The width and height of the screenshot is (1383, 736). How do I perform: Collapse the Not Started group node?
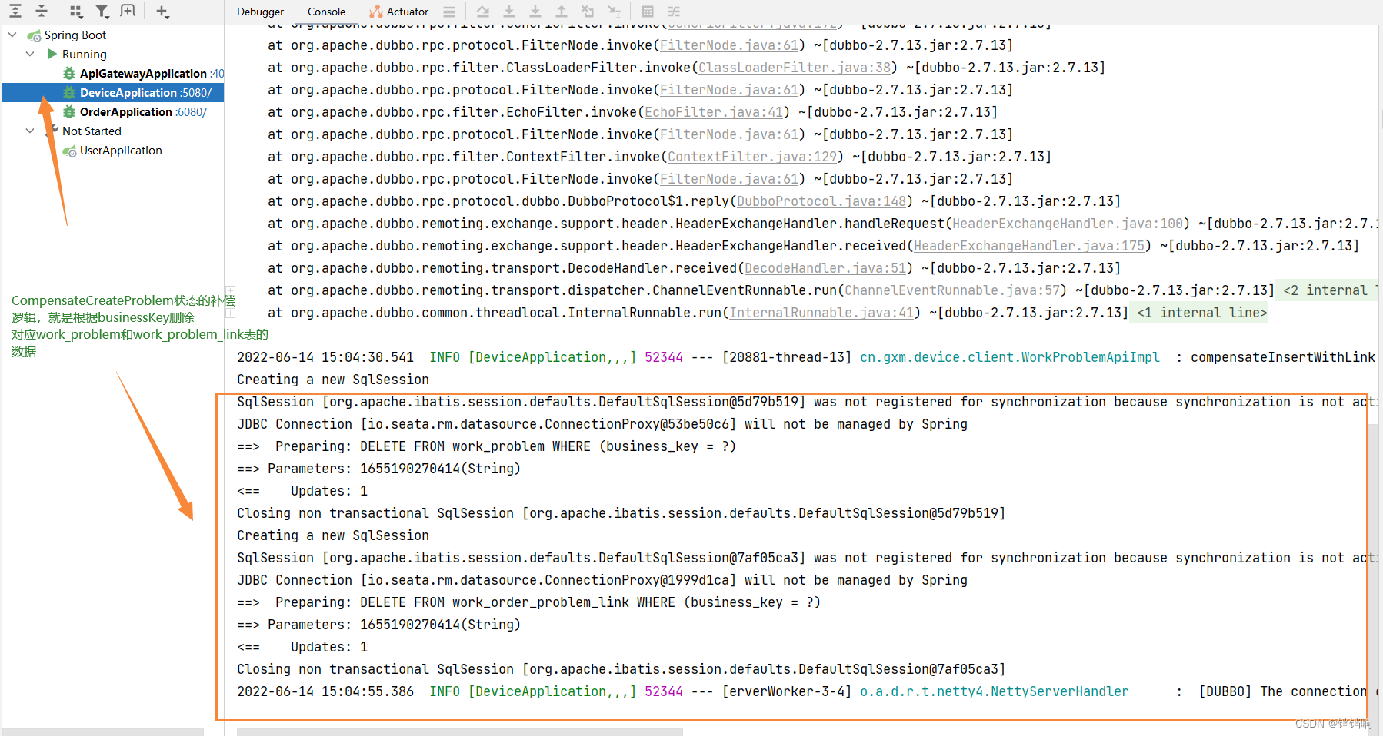(30, 131)
